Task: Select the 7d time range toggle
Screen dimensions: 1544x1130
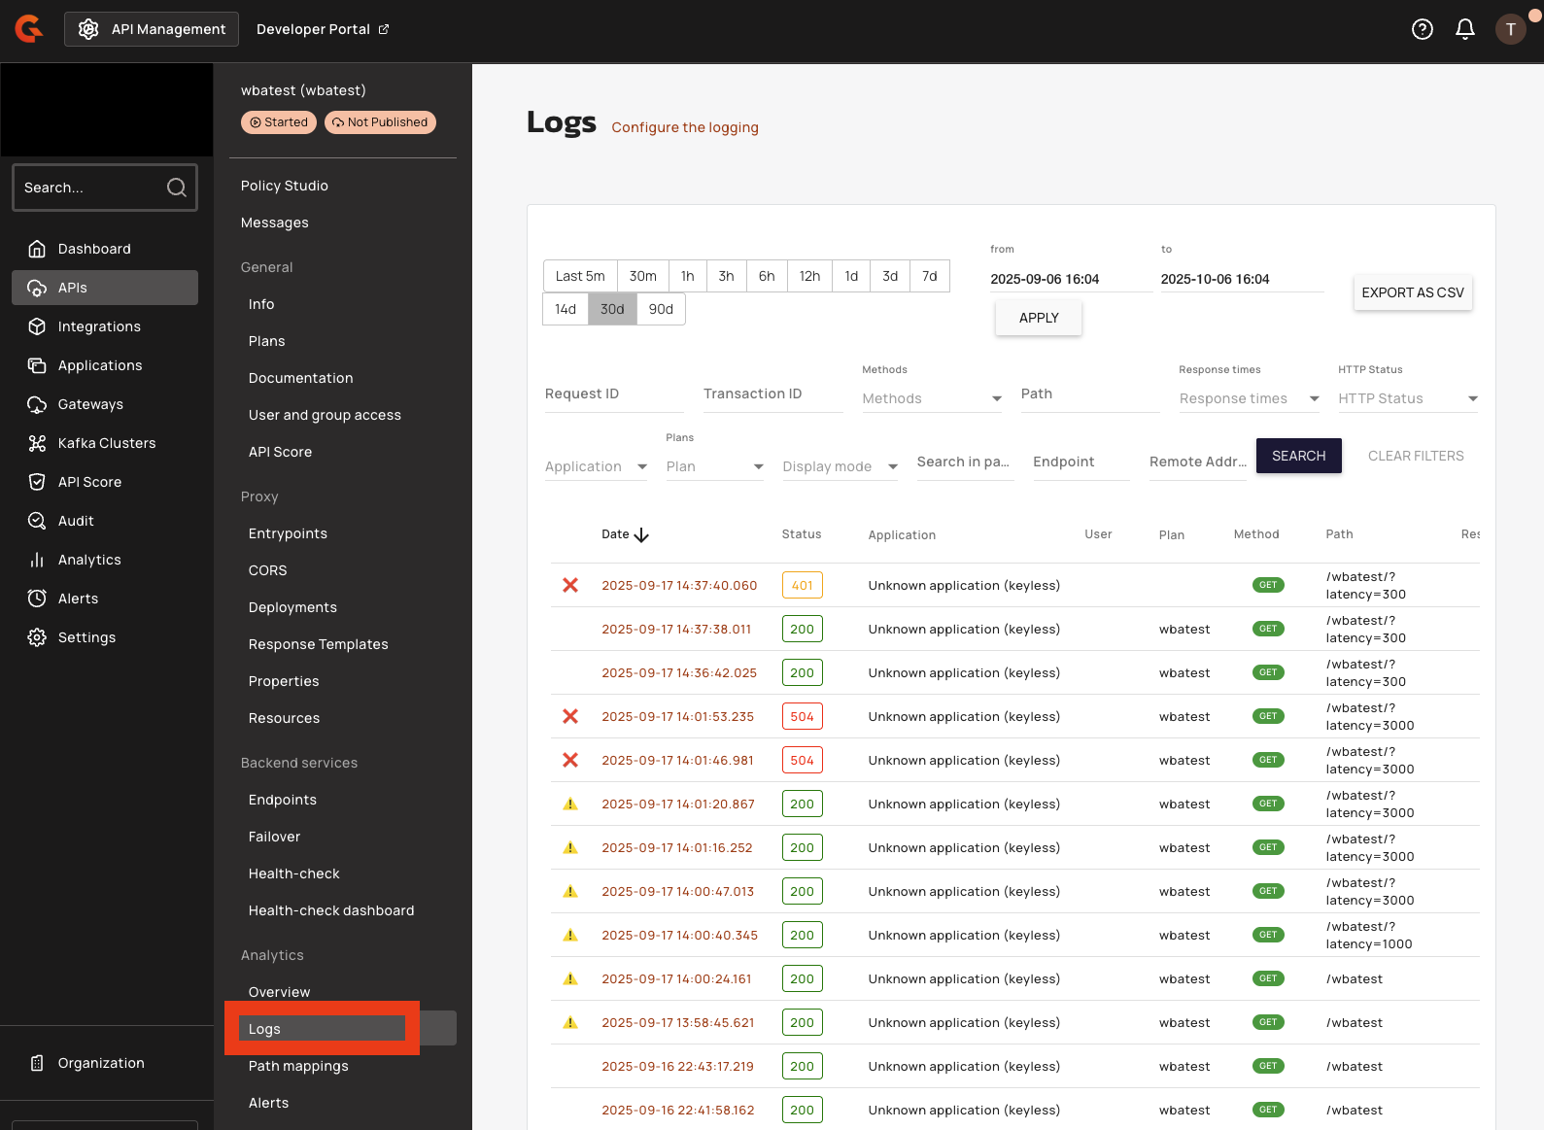Action: (x=929, y=276)
